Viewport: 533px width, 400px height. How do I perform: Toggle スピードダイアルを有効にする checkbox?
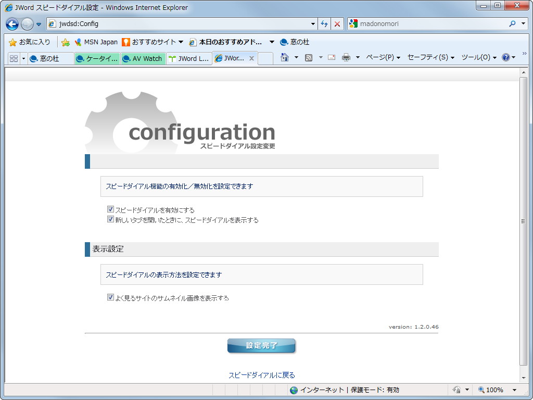(110, 209)
